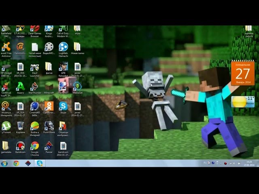The width and height of the screenshot is (259, 194).
Task: Open the network signal tray icon
Action: (230, 163)
